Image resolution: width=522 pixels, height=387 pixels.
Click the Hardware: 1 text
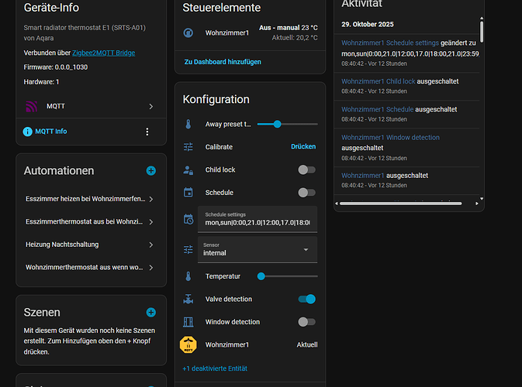[41, 82]
